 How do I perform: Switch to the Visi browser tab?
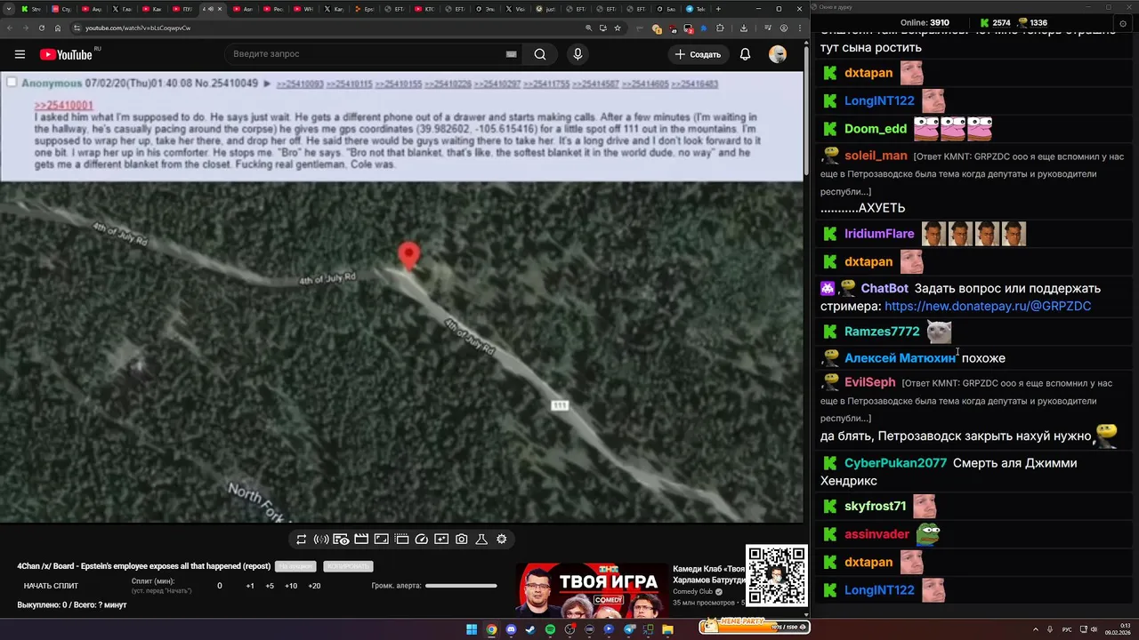click(517, 9)
